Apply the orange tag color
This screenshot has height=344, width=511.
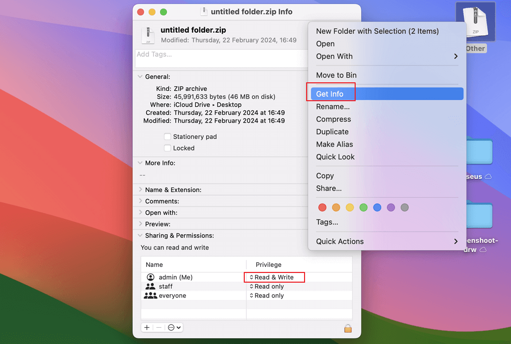(336, 208)
